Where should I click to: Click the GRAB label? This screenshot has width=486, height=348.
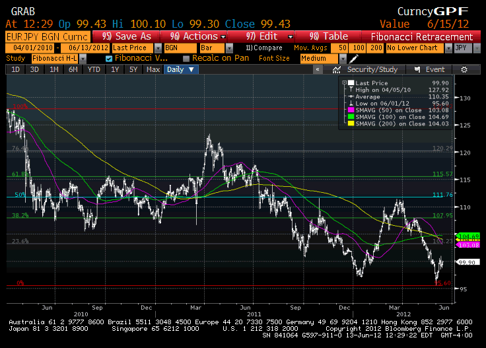[x=23, y=12]
